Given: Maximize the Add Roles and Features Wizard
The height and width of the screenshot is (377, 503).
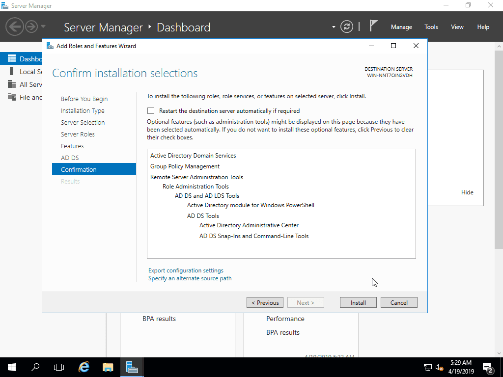Looking at the screenshot, I should (393, 46).
